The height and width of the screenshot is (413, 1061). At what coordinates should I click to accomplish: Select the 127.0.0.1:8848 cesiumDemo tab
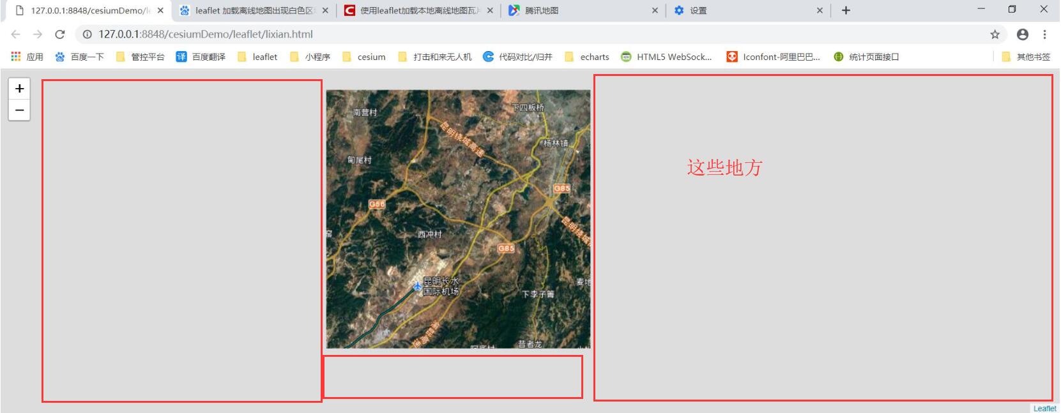[89, 10]
